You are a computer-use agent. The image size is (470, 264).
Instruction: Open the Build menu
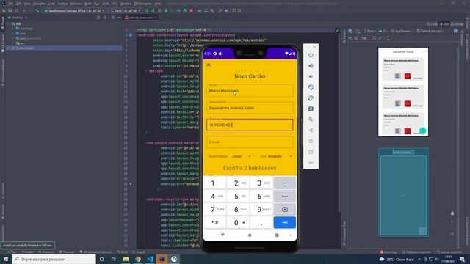coord(88,4)
